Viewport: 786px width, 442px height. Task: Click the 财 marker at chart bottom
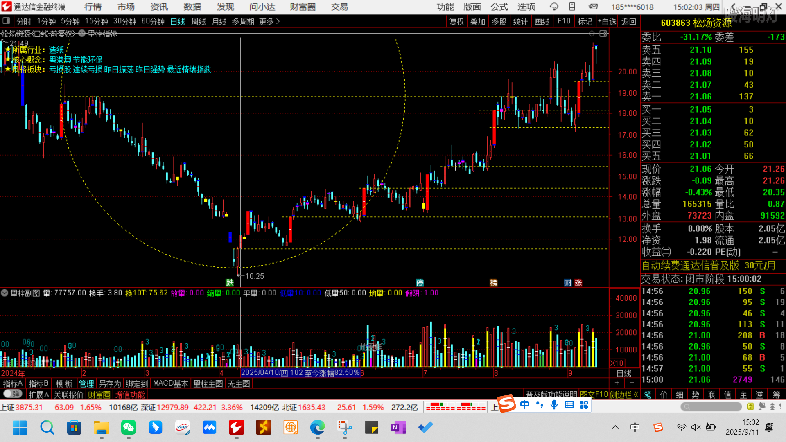(567, 282)
